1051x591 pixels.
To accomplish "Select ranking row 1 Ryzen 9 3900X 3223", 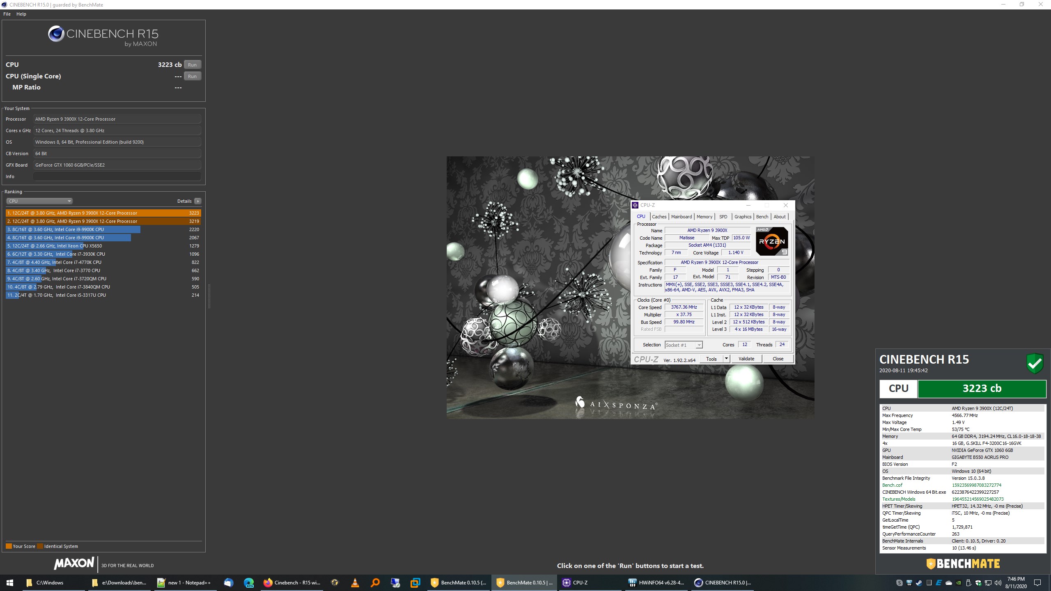I will pyautogui.click(x=103, y=213).
